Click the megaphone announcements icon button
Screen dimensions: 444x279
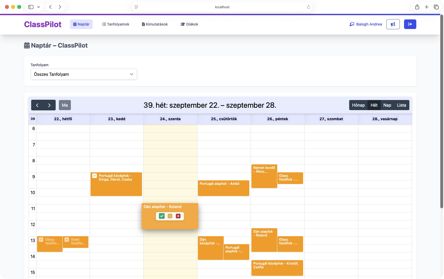(393, 24)
